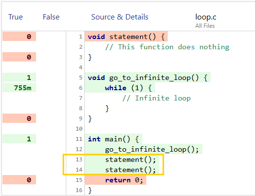Screen dimensions: 255x196
Task: Click line number 15
Action: click(x=79, y=180)
